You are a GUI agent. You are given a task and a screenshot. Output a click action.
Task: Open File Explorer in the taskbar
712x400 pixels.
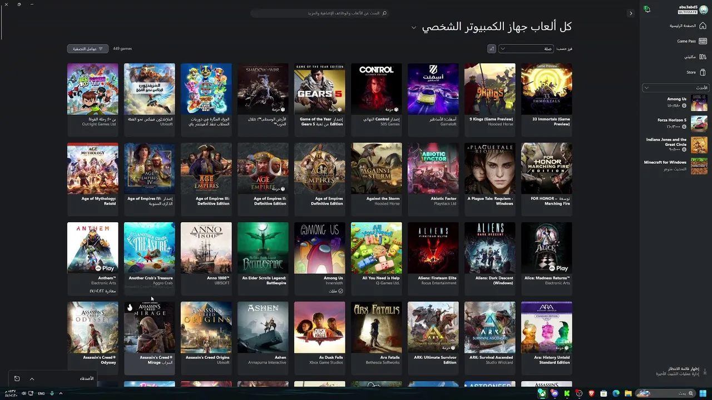point(628,393)
